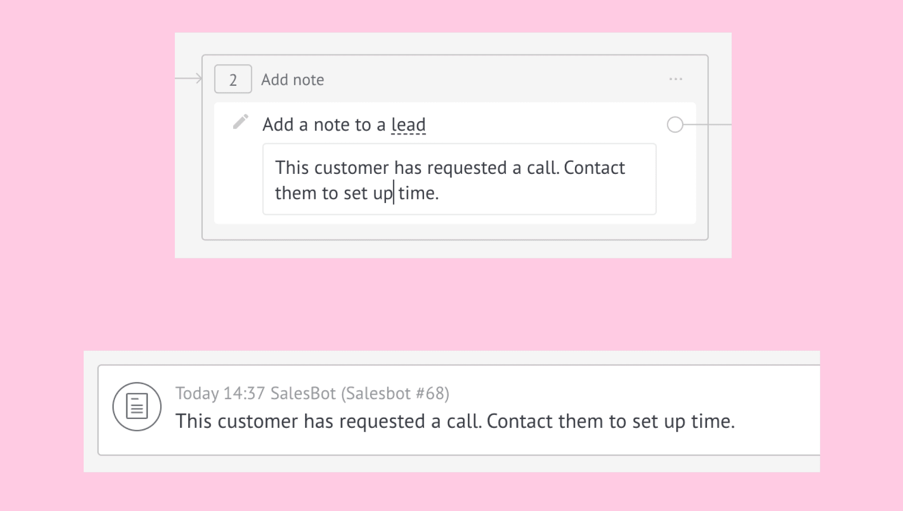The width and height of the screenshot is (903, 511).
Task: Click the word Contact in the note editor
Action: pos(594,168)
